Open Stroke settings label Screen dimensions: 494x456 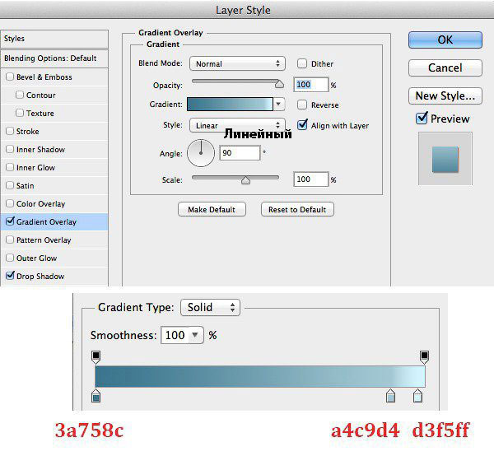coord(28,132)
